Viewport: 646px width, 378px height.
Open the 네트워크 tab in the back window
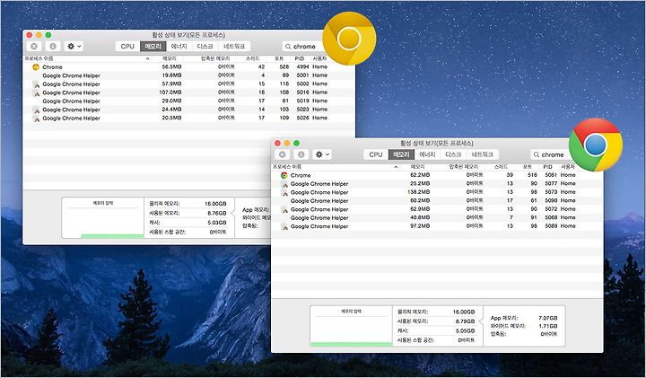pos(234,47)
